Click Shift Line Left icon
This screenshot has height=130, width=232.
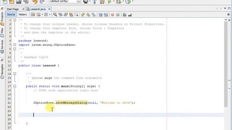pyautogui.click(x=100, y=14)
